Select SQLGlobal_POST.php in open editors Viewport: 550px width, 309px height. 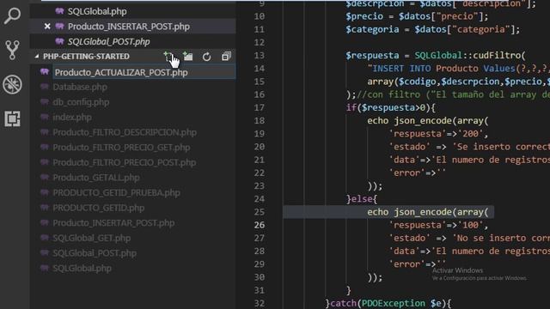(109, 42)
